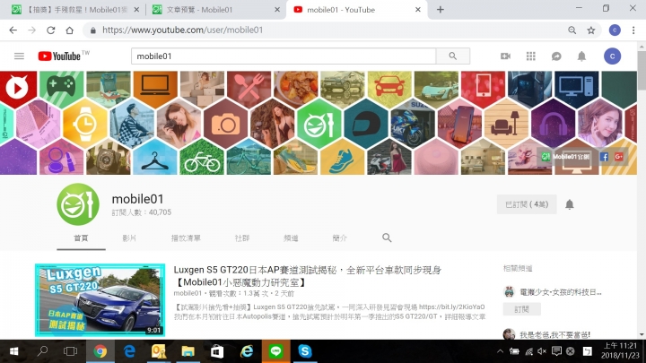The image size is (646, 363).
Task: Open the account avatar in YouTube header
Action: click(x=612, y=56)
